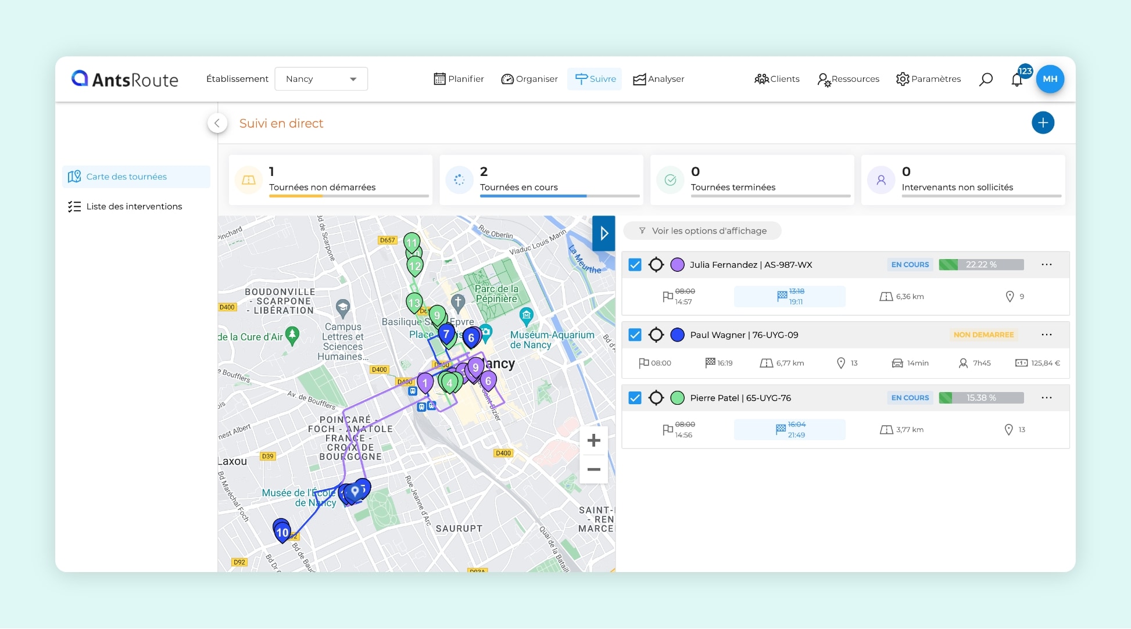
Task: Click marker 10 on the map
Action: click(x=282, y=531)
